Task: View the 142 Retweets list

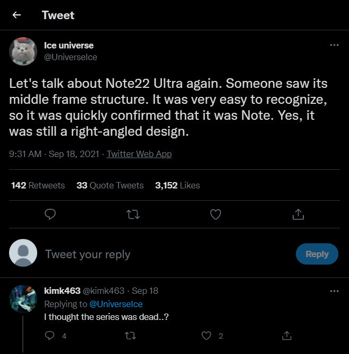Action: coord(38,185)
